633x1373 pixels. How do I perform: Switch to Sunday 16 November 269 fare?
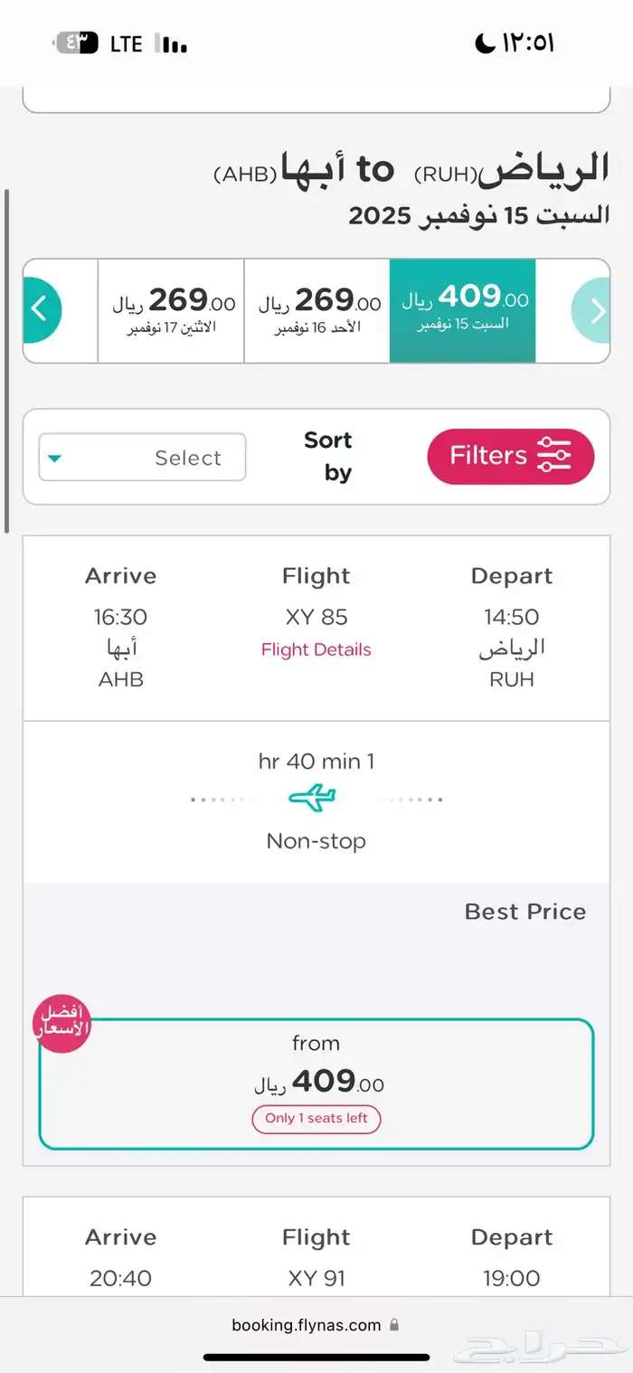point(316,310)
